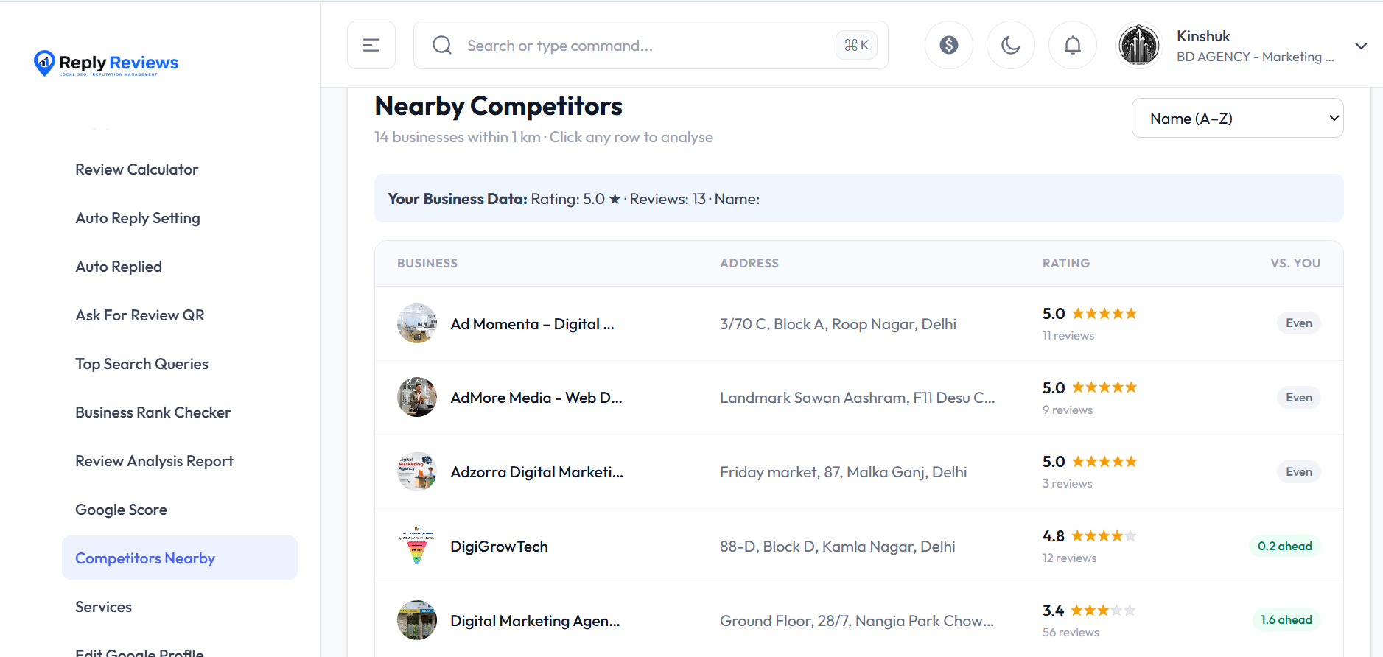Click Digital Marketing Agen... thumbnail
Image resolution: width=1383 pixels, height=657 pixels.
(417, 620)
